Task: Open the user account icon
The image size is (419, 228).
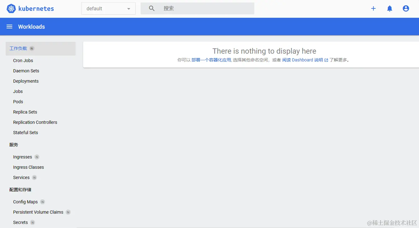Action: pyautogui.click(x=406, y=8)
